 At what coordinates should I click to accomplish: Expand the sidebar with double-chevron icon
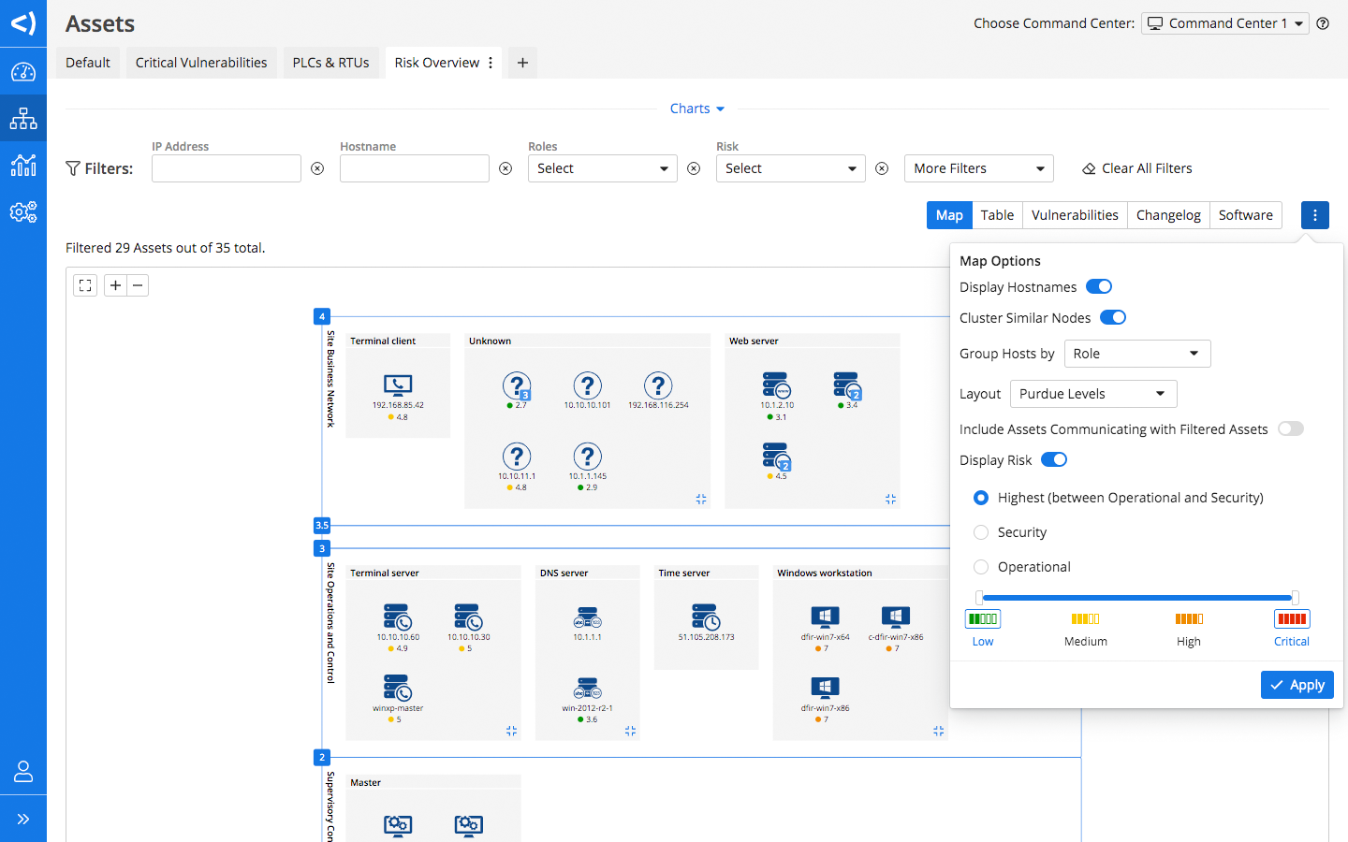click(x=23, y=820)
